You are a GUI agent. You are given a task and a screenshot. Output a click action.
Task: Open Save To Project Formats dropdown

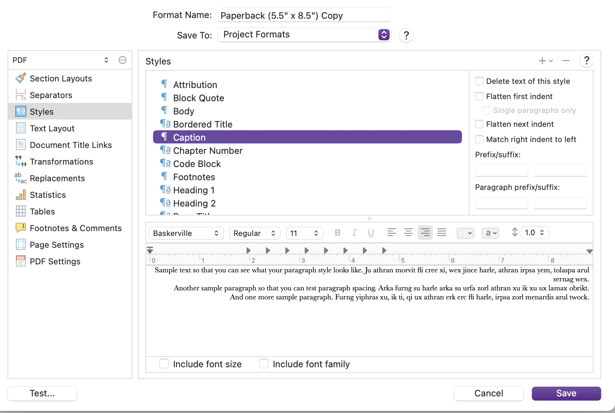pos(304,35)
